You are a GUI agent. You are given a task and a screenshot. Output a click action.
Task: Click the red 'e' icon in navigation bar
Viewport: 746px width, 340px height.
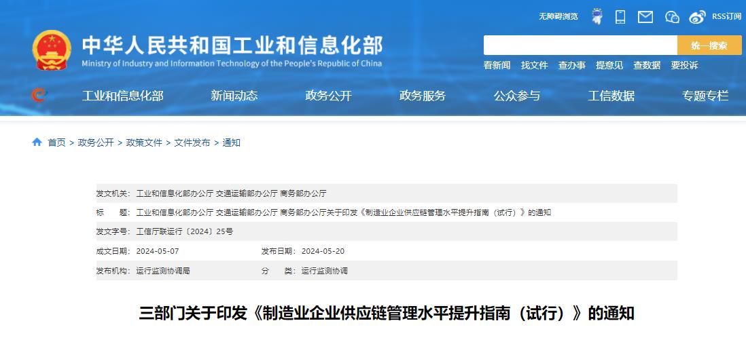coord(39,95)
